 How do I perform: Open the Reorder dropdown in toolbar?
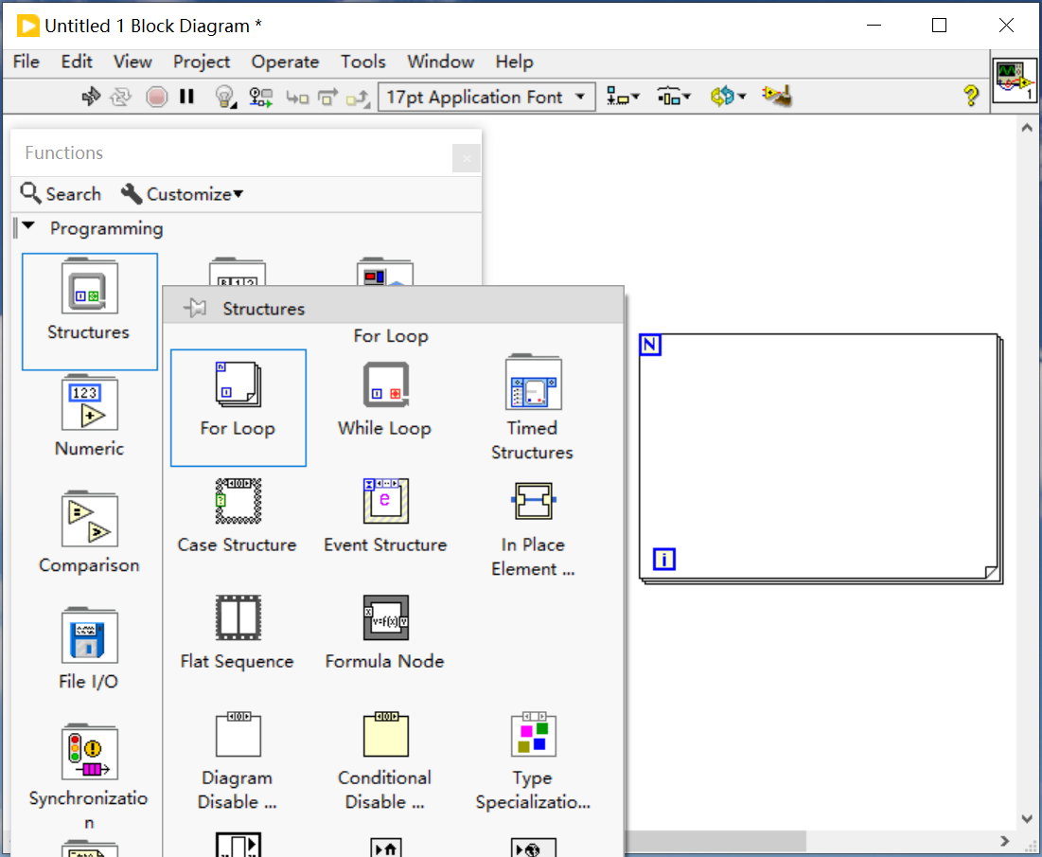(728, 98)
